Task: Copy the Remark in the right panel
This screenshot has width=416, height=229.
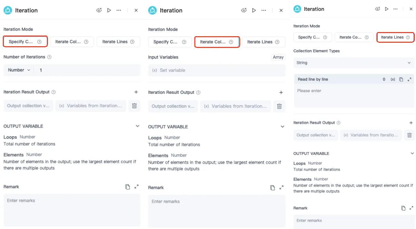Action: (403, 208)
